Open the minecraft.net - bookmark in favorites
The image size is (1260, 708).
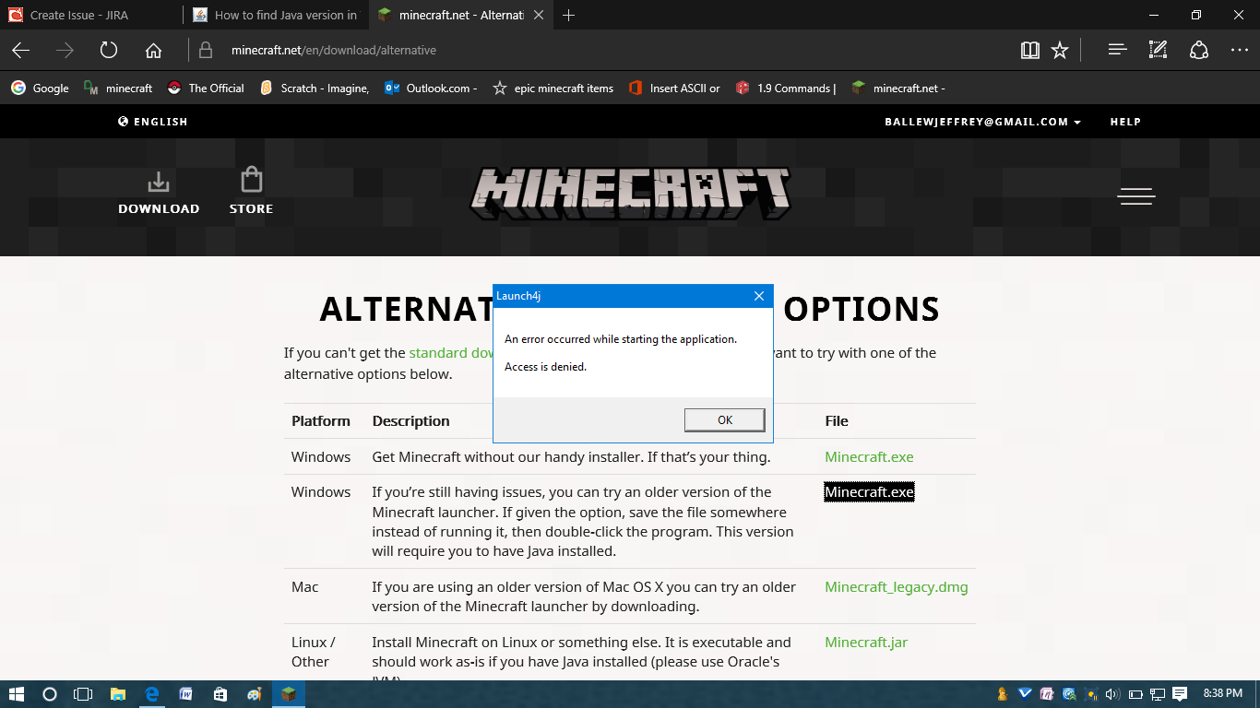point(898,88)
